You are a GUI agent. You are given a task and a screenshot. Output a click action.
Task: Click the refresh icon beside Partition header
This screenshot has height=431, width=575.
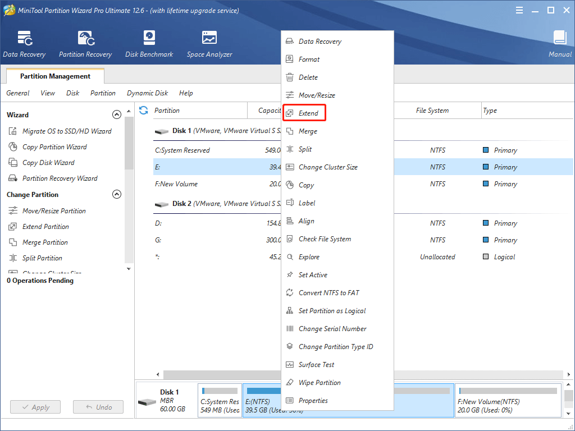pos(143,110)
